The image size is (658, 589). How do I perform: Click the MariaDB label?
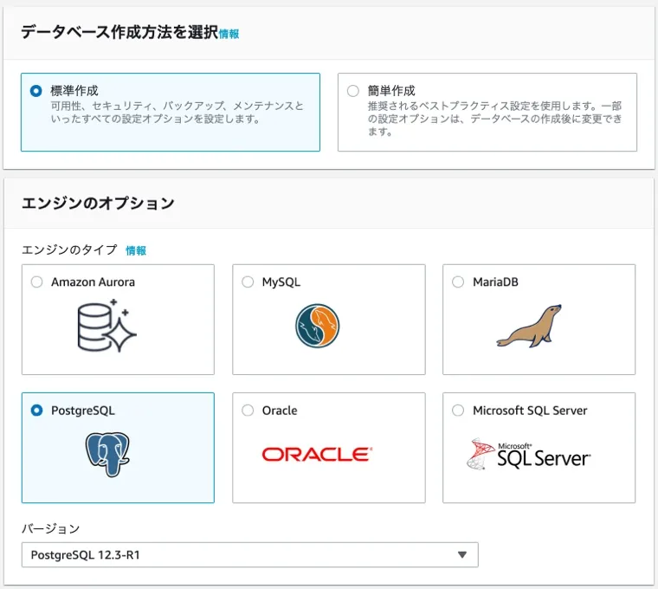(495, 282)
